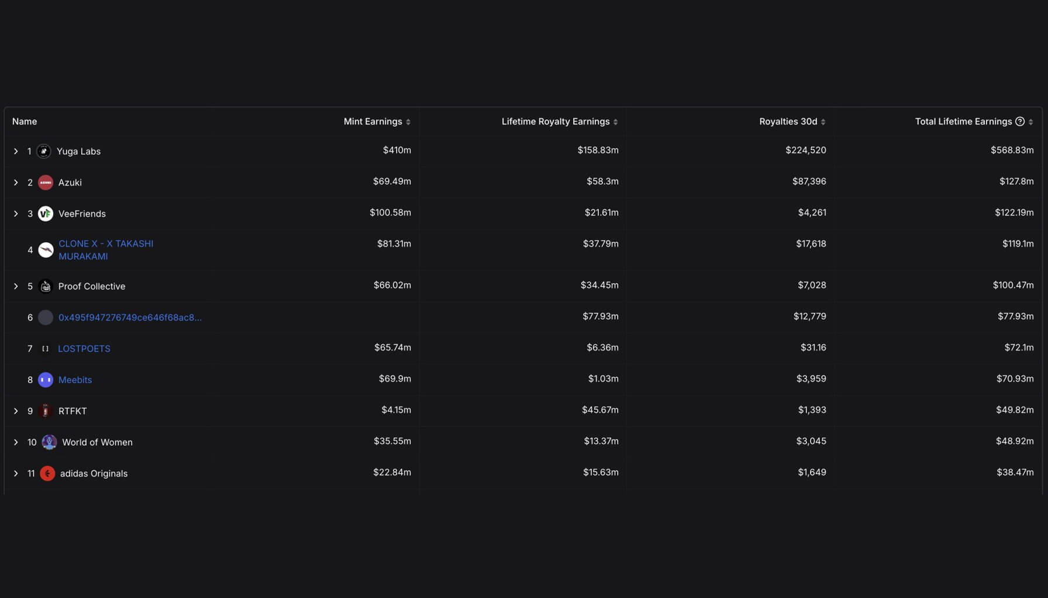This screenshot has width=1048, height=598.
Task: Click the CLONE X collection avatar
Action: (46, 250)
